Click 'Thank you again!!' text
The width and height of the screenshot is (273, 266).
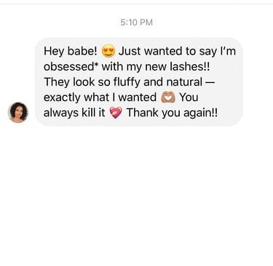(172, 113)
